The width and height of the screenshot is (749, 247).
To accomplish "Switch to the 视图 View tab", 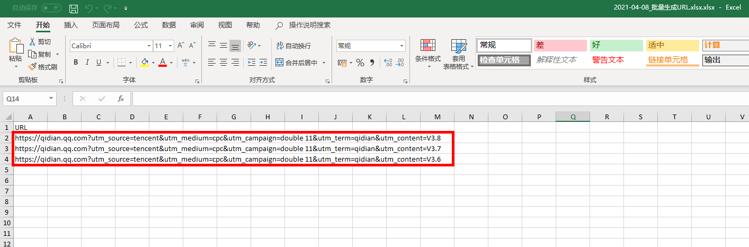I will 225,25.
